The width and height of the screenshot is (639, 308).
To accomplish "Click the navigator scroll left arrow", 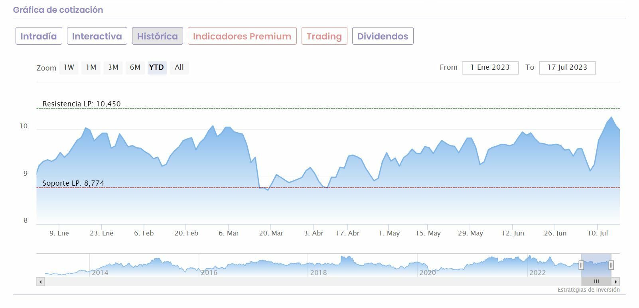I will coord(40,281).
